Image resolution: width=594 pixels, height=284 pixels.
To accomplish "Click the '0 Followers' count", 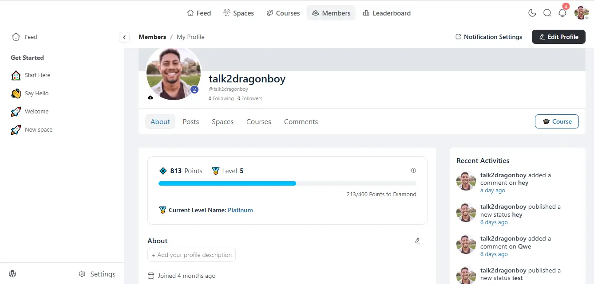I will [x=250, y=98].
